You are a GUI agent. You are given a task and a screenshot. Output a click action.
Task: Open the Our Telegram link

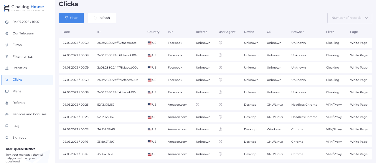pos(23,34)
